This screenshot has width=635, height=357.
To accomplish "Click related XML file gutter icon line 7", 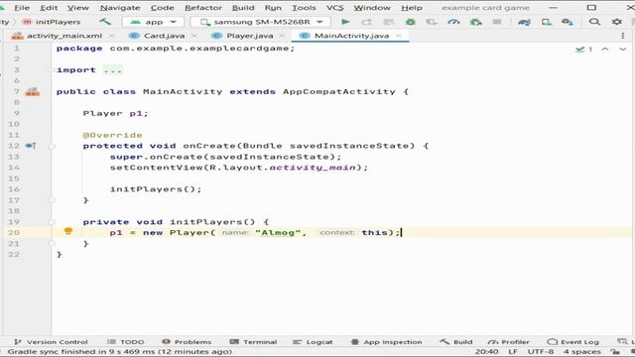I will pos(33,92).
